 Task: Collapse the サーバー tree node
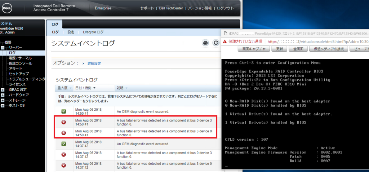tap(3, 48)
